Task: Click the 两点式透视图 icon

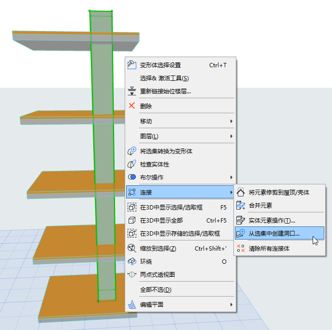Action: point(132,274)
